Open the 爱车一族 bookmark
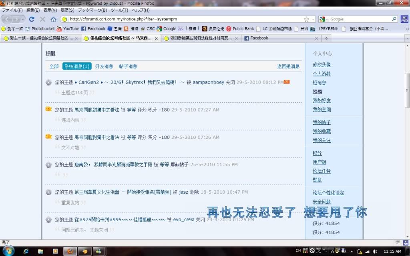This screenshot has width=410, height=256. pos(12,29)
